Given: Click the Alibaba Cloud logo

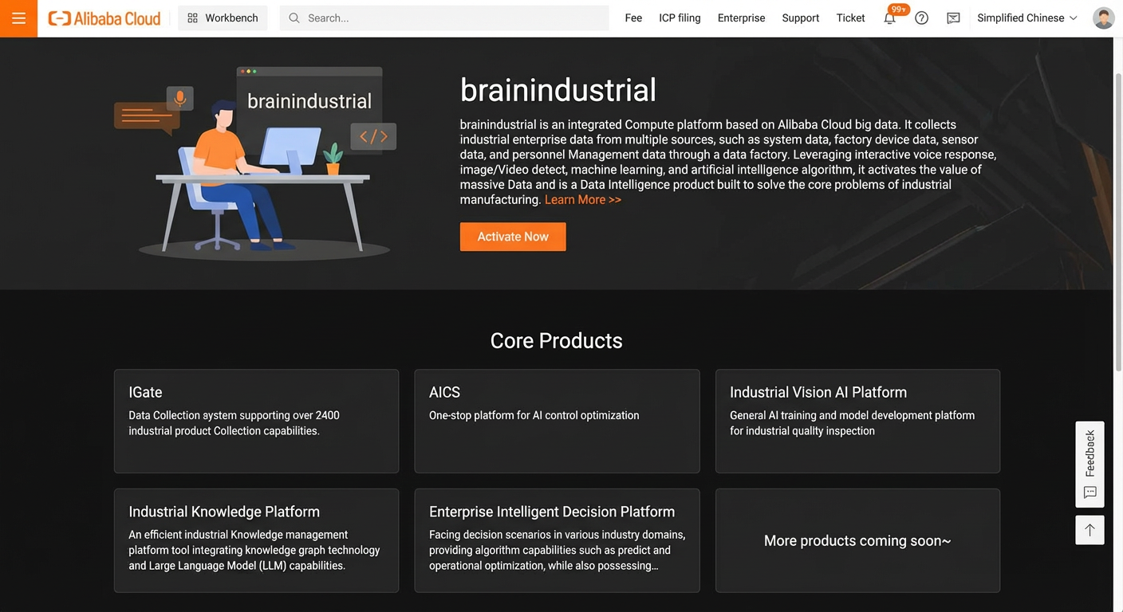Looking at the screenshot, I should tap(104, 18).
